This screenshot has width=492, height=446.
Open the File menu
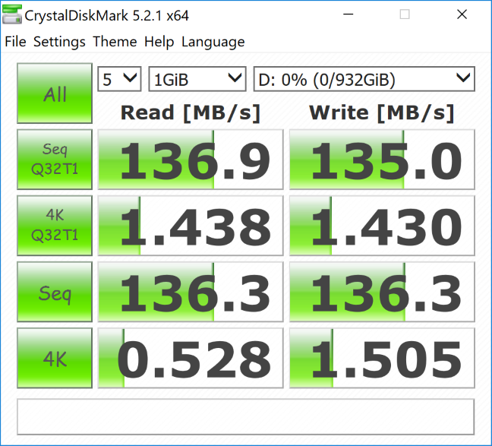coord(15,42)
